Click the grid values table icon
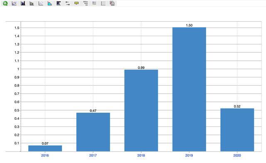The image size is (266, 163). click(86, 3)
